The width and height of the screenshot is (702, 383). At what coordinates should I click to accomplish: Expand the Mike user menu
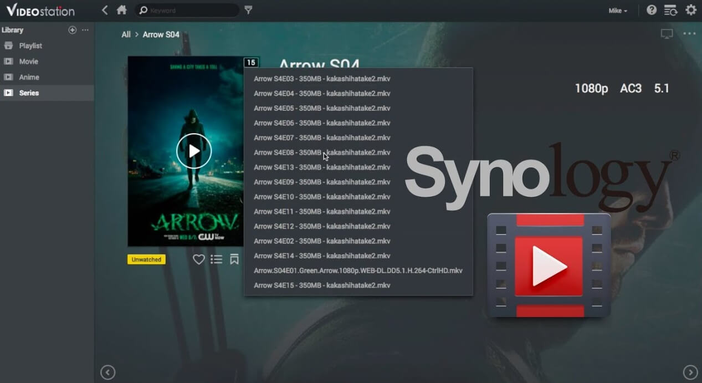(618, 11)
